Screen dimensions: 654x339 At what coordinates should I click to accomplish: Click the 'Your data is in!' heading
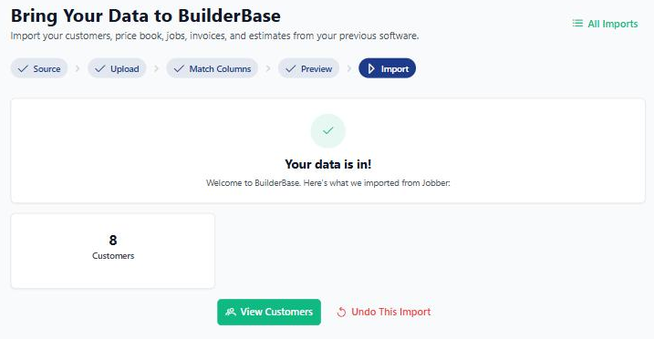click(327, 164)
